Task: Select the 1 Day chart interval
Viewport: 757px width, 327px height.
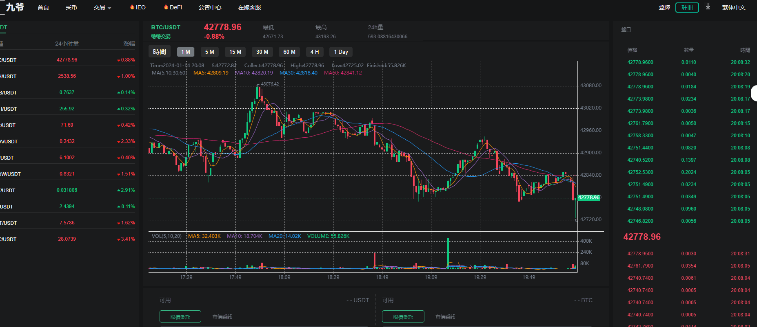Action: (x=341, y=52)
